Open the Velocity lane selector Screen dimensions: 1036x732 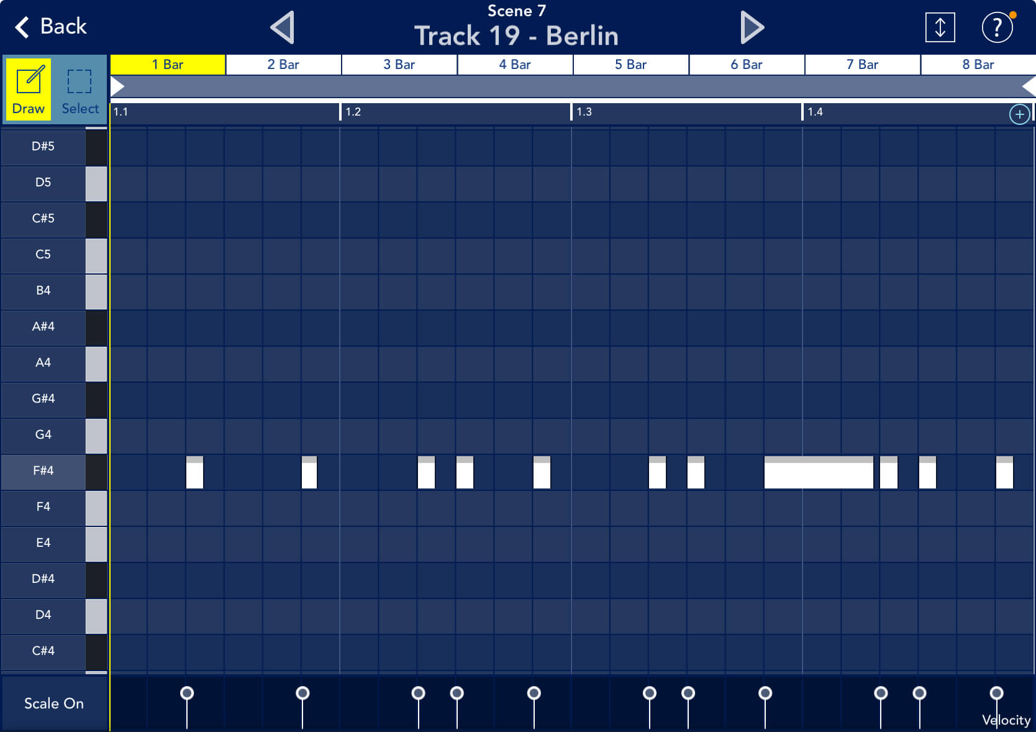[1006, 720]
